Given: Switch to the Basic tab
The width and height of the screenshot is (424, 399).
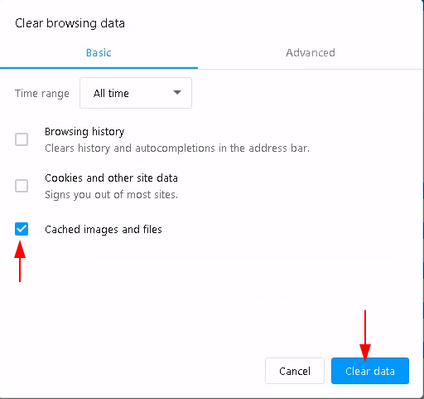Looking at the screenshot, I should [99, 52].
